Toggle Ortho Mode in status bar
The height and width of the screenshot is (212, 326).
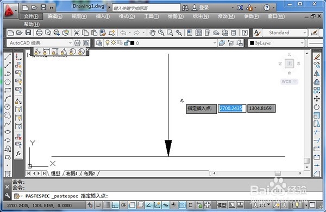pos(115,205)
